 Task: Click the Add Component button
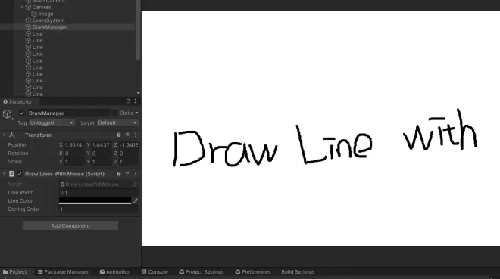pos(70,225)
